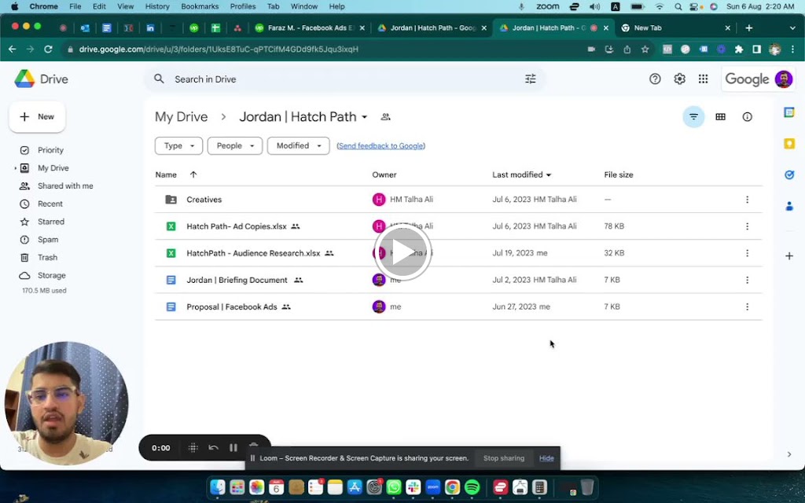Screen dimensions: 805x503
Task: Select Priority in the sidebar
Action: coord(50,150)
